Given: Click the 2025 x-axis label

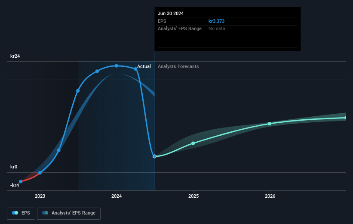Looking at the screenshot, I should pos(193,196).
